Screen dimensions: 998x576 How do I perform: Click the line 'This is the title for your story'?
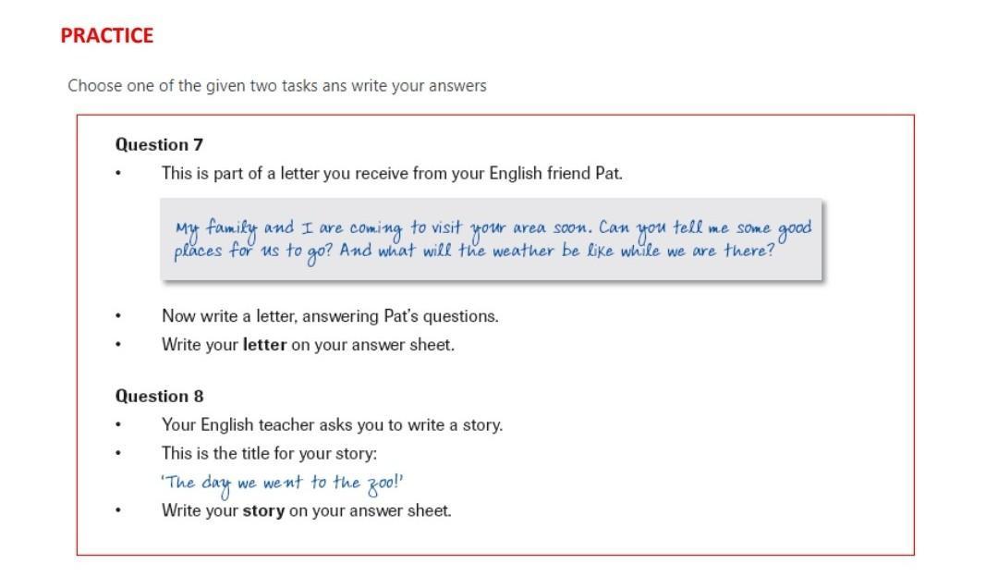point(269,453)
